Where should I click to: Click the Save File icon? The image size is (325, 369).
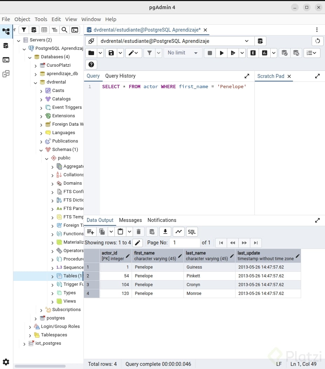[x=111, y=53]
